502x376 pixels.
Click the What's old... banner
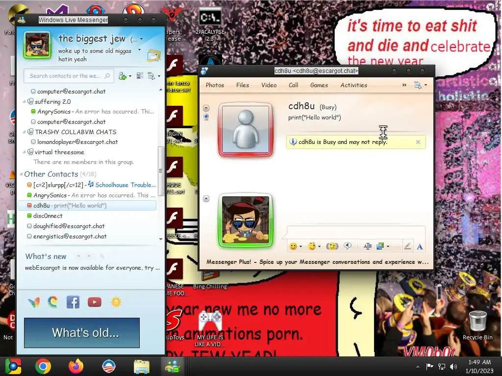(x=82, y=332)
